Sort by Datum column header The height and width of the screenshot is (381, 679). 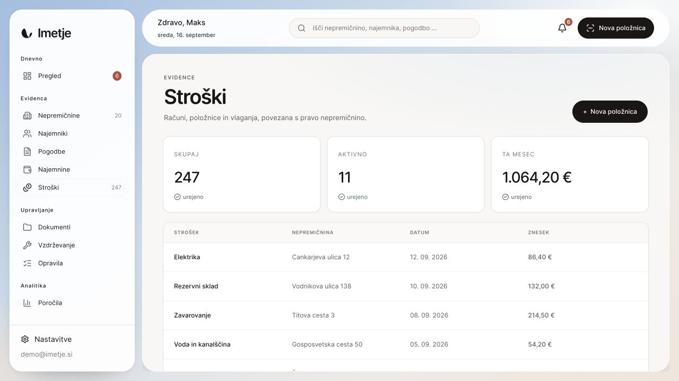coord(420,232)
